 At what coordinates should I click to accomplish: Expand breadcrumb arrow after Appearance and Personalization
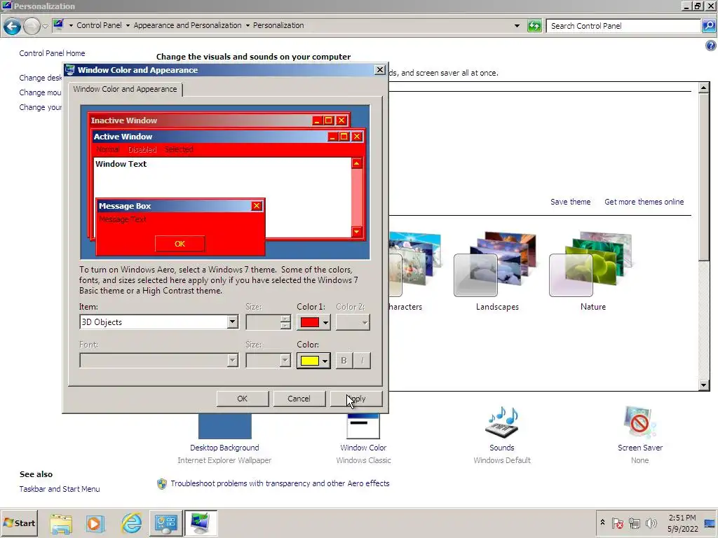point(248,26)
